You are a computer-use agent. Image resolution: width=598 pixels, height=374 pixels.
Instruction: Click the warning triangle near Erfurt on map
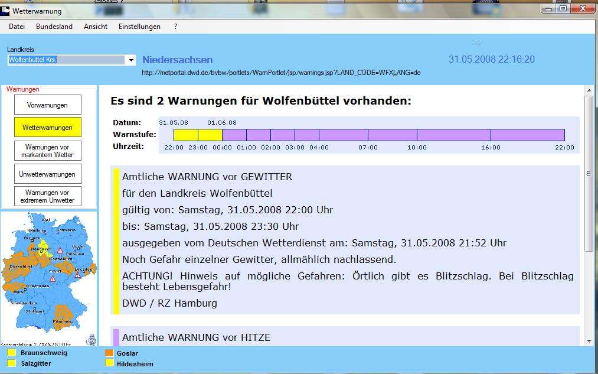[53, 279]
